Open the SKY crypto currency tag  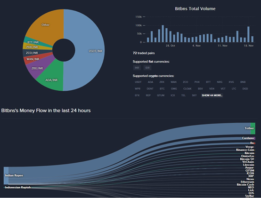pos(194,95)
